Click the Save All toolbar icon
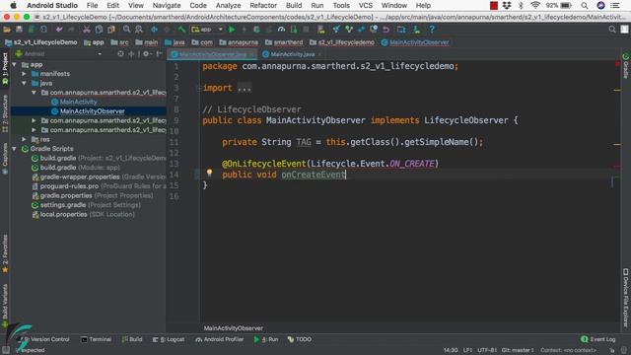Viewport: 631px width, 355px height. tap(19, 30)
